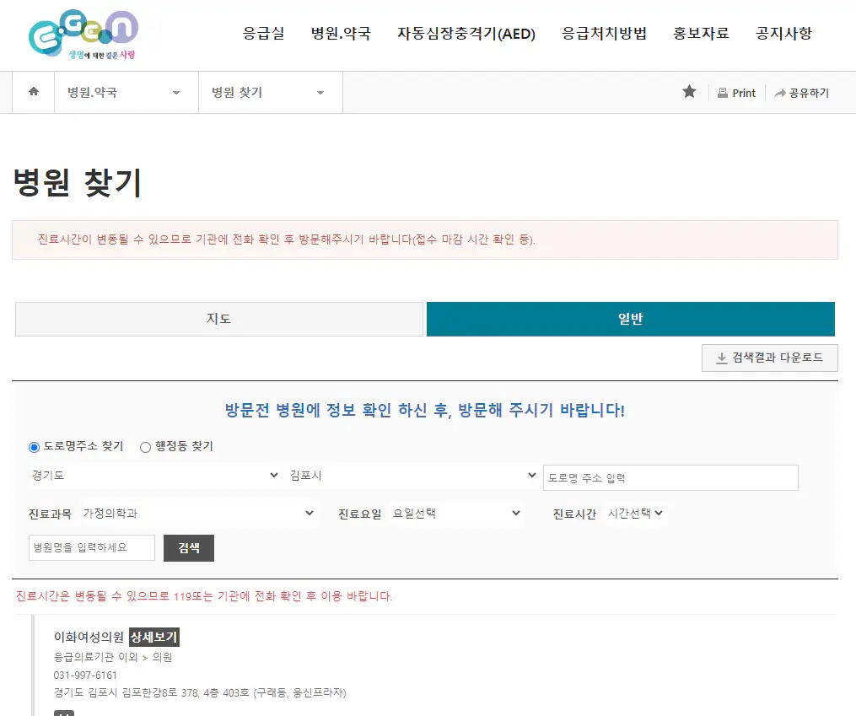Open the 경기도 province dropdown
This screenshot has height=716, width=856.
(152, 476)
